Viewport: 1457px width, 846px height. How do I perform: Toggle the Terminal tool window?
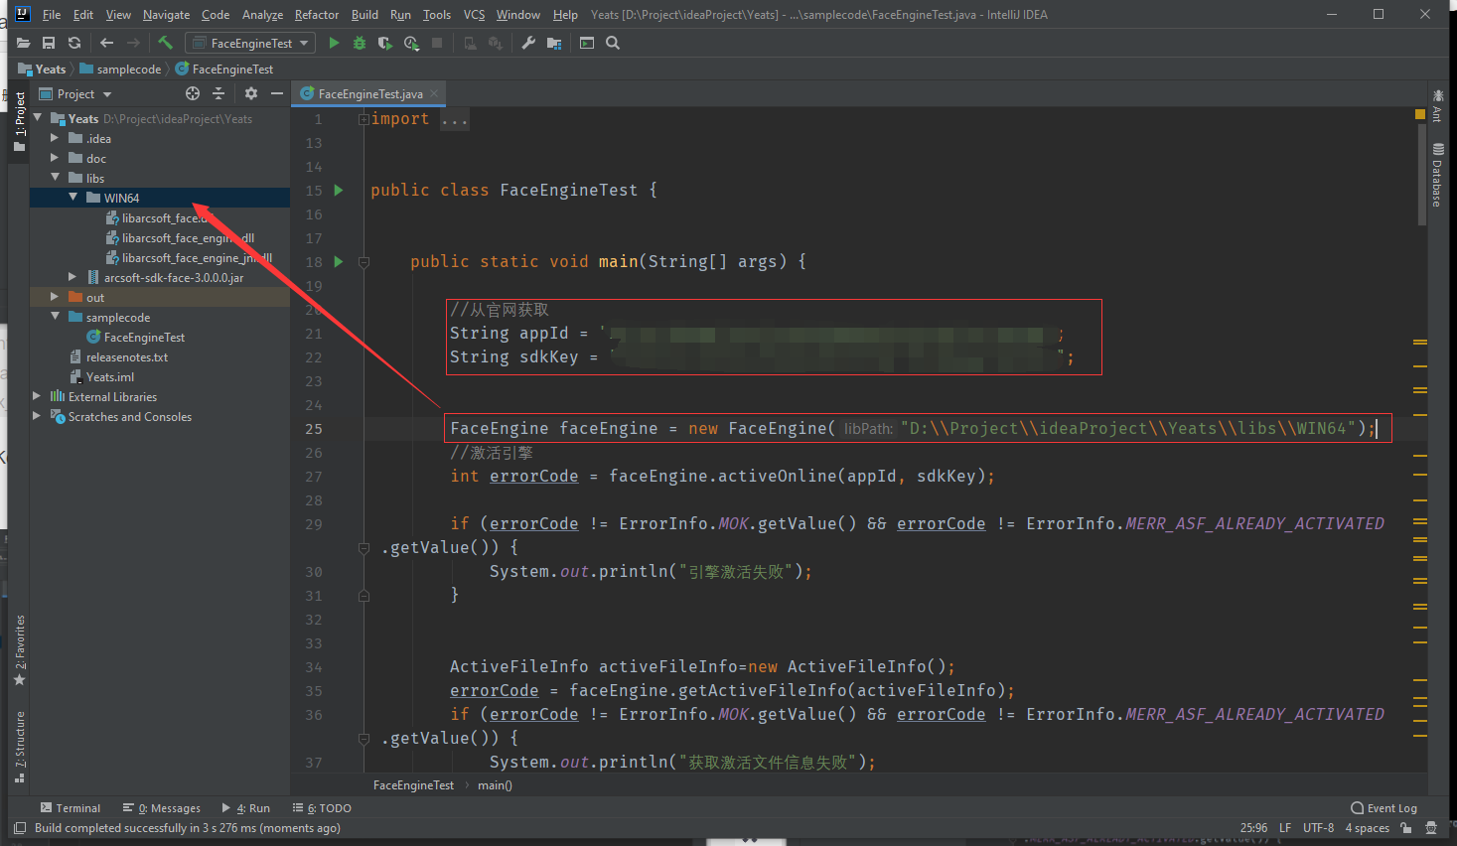tap(71, 808)
